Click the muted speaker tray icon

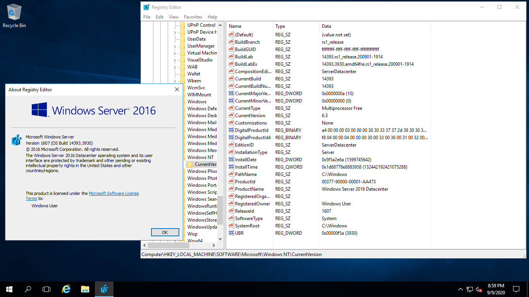pos(479,289)
